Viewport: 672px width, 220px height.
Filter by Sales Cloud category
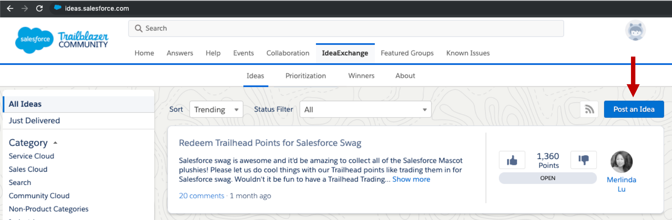[x=28, y=169]
